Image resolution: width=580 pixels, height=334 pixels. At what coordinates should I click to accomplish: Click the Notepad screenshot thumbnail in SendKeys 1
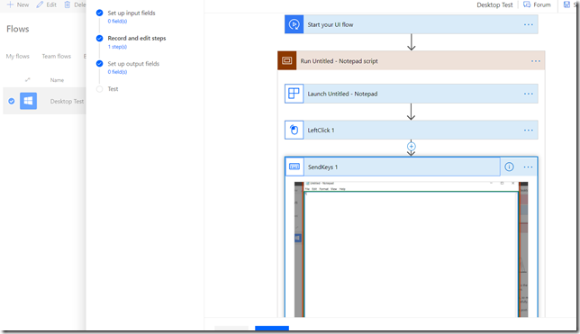pyautogui.click(x=412, y=249)
